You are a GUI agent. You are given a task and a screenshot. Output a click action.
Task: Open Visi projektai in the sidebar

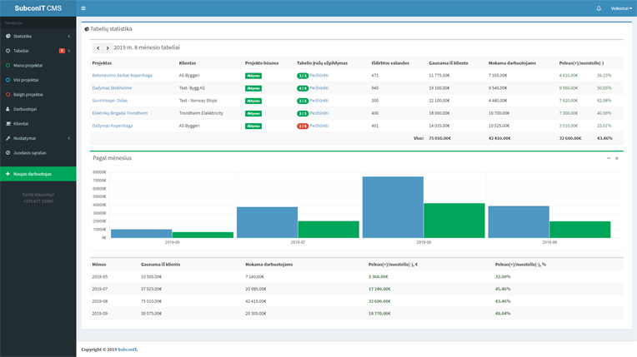click(38, 80)
